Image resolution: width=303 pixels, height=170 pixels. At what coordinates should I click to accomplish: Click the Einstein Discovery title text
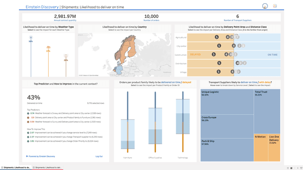[x=42, y=7]
